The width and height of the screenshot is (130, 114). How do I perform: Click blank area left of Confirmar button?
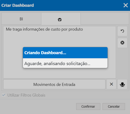[38, 106]
